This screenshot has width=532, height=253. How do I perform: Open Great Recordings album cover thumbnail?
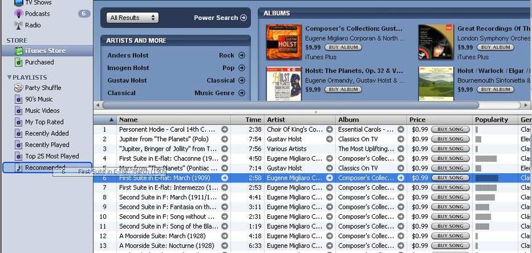pos(436,42)
